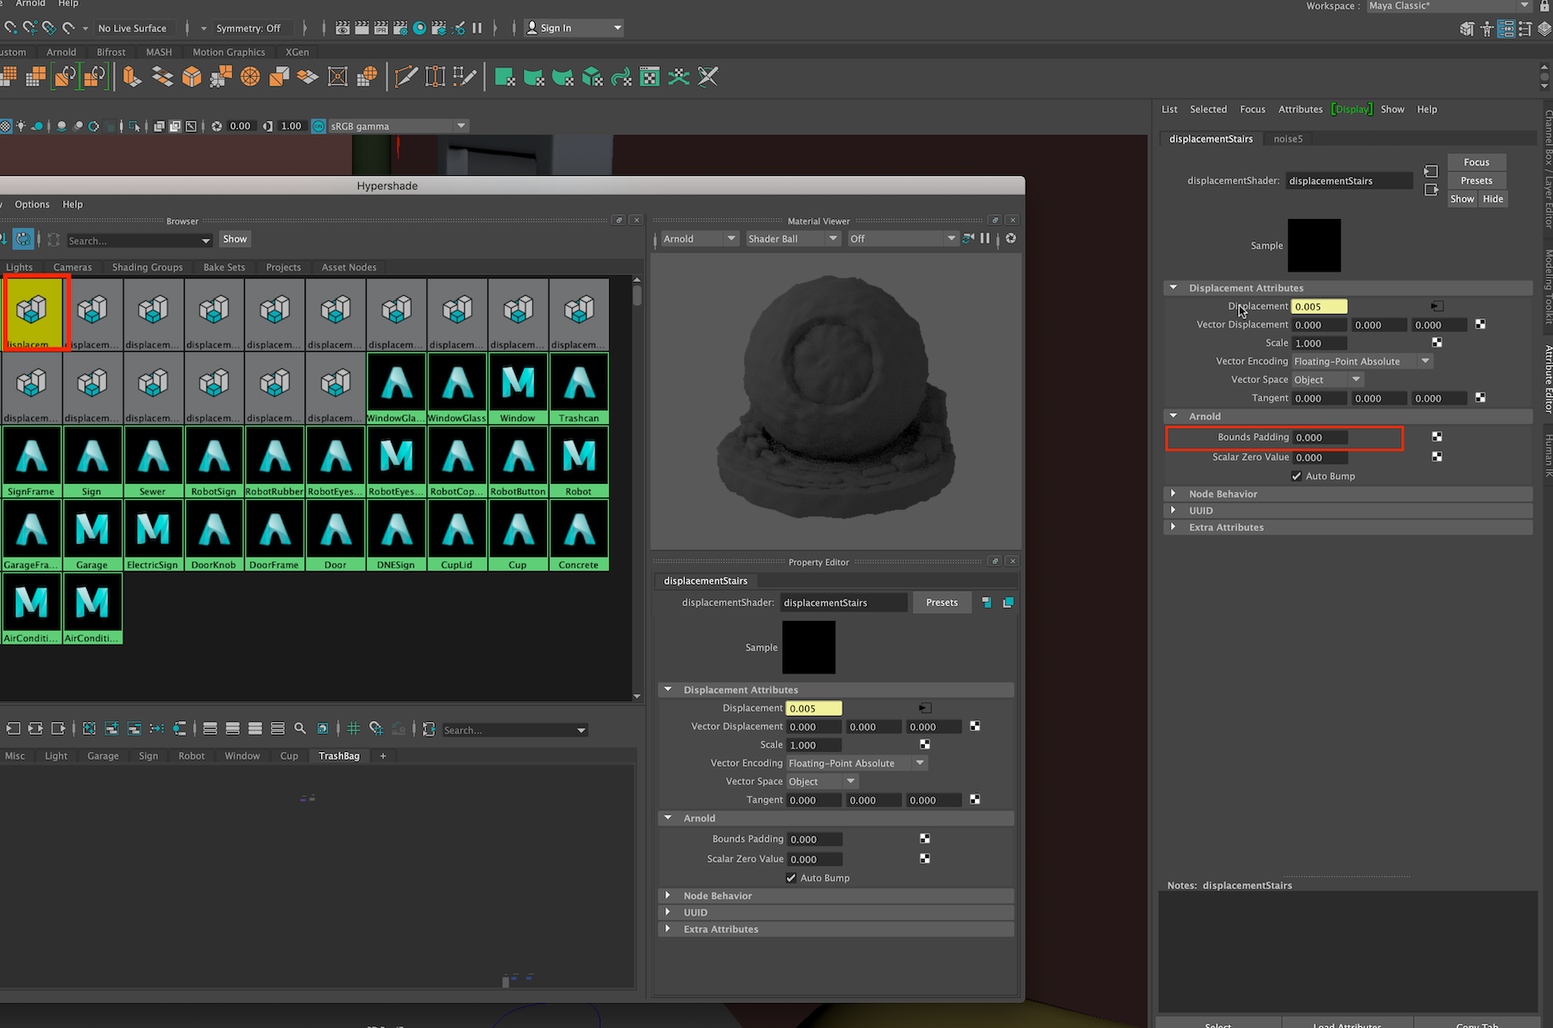Screen dimensions: 1553x1028
Task: Toggle Auto Bump in Attribute Editor
Action: [x=1297, y=476]
